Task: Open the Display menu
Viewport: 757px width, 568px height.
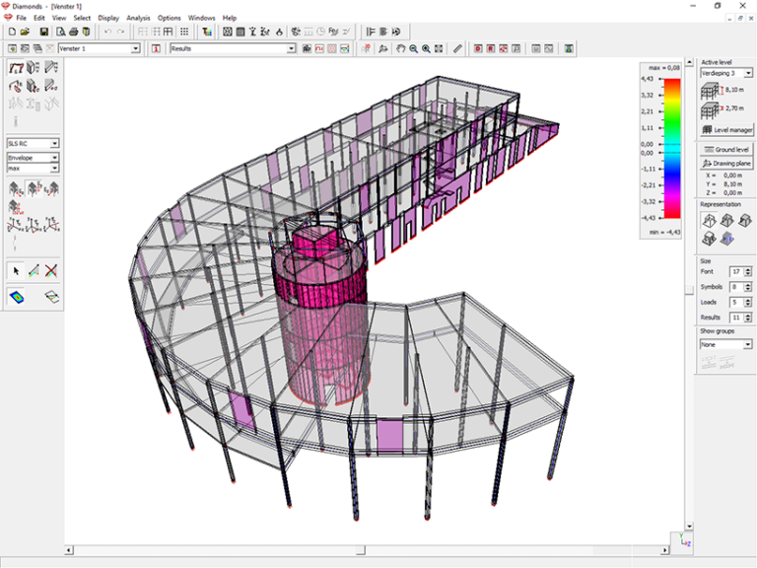Action: click(108, 18)
